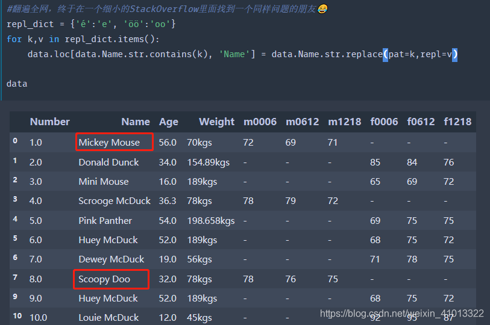Click the 'm0006' column header
Image resolution: width=490 pixels, height=325 pixels.
click(260, 122)
